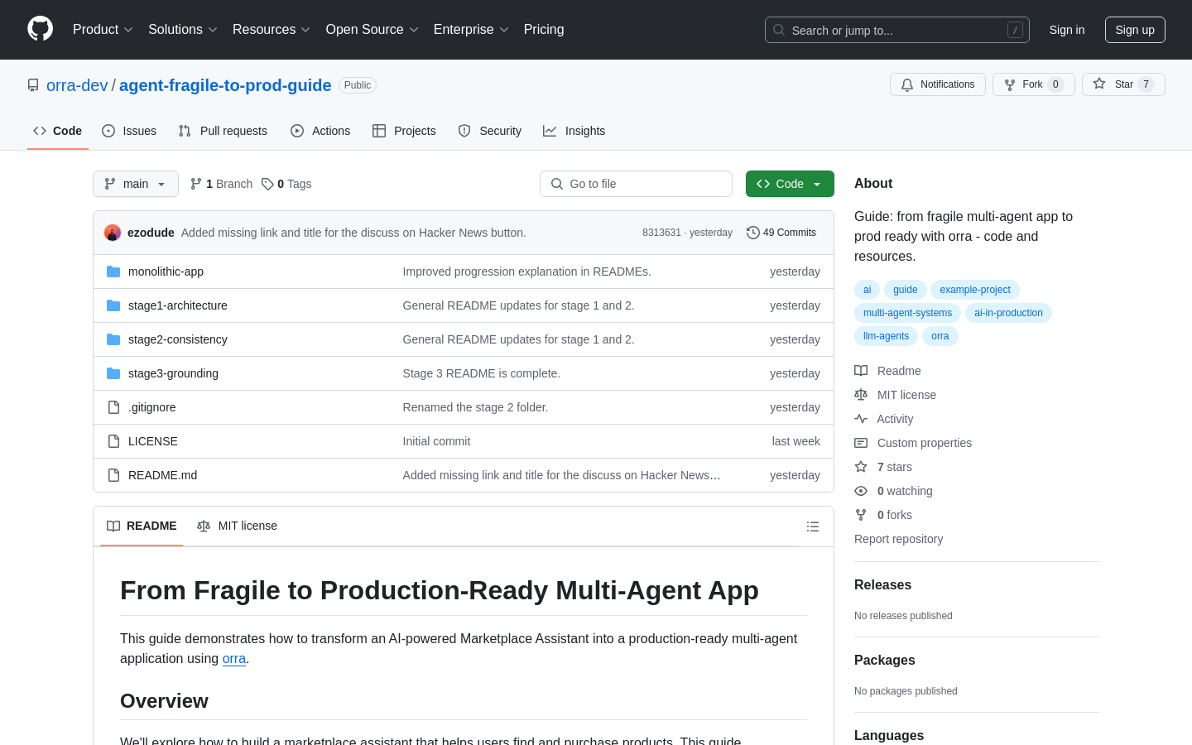Open commit hash 8313631
Screen dimensions: 1192x745
coord(661,233)
